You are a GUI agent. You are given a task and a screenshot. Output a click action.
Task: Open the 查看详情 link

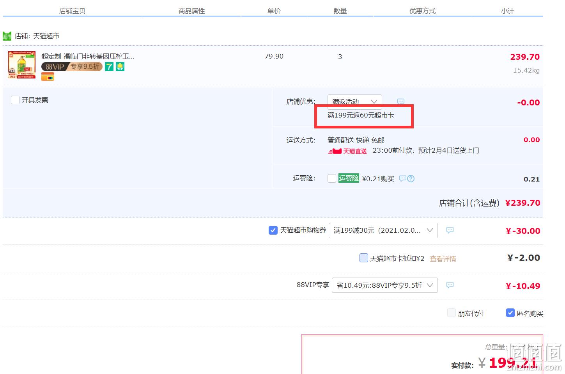coord(443,259)
